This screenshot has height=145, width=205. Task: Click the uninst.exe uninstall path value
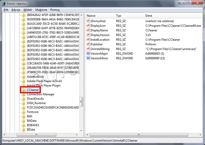(x=171, y=49)
